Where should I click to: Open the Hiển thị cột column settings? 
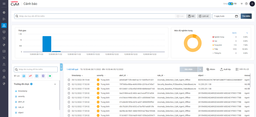coord(242,69)
